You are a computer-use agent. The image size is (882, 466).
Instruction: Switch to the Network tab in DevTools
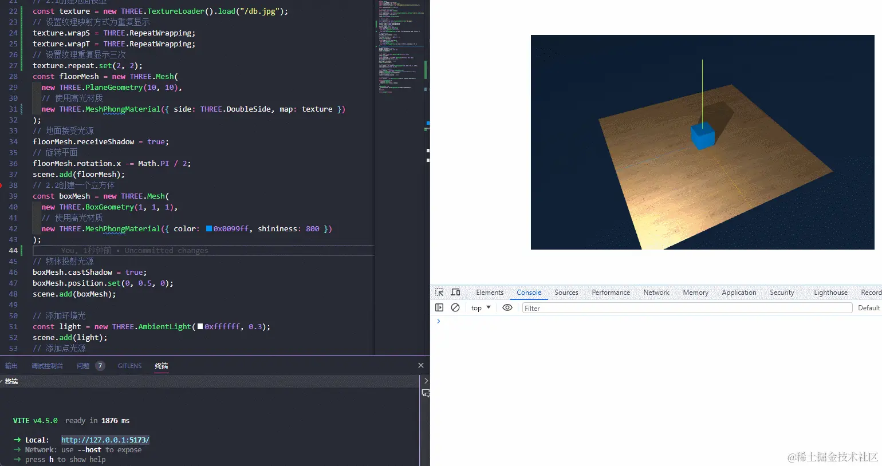(x=656, y=293)
